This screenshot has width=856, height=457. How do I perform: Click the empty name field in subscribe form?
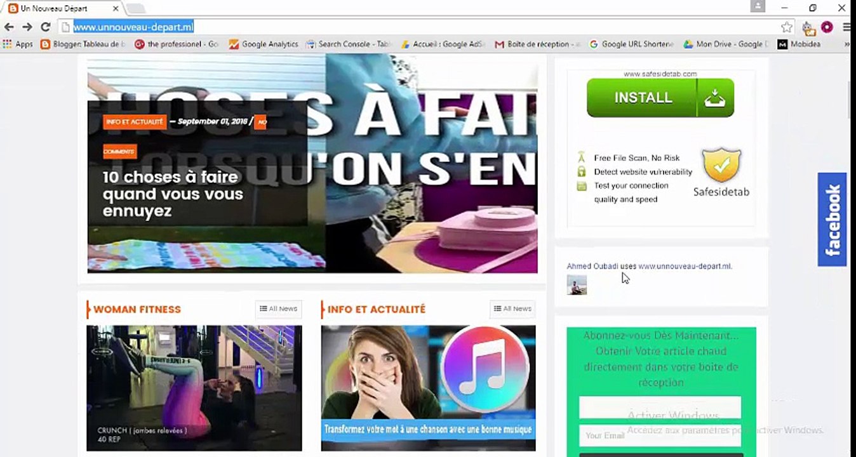[x=660, y=407]
